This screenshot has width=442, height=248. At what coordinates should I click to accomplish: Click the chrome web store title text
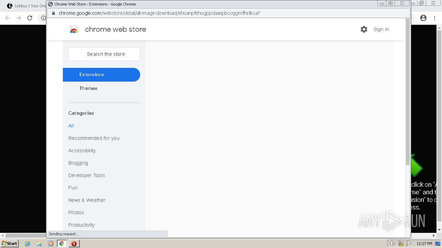(115, 29)
